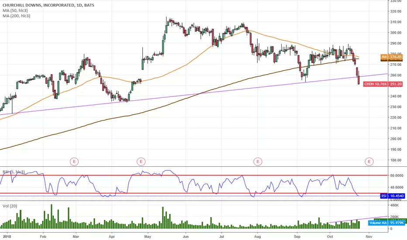Click the RSI 40.0000 scale label
Viewport: 407px width, 240px height.
tap(397, 187)
